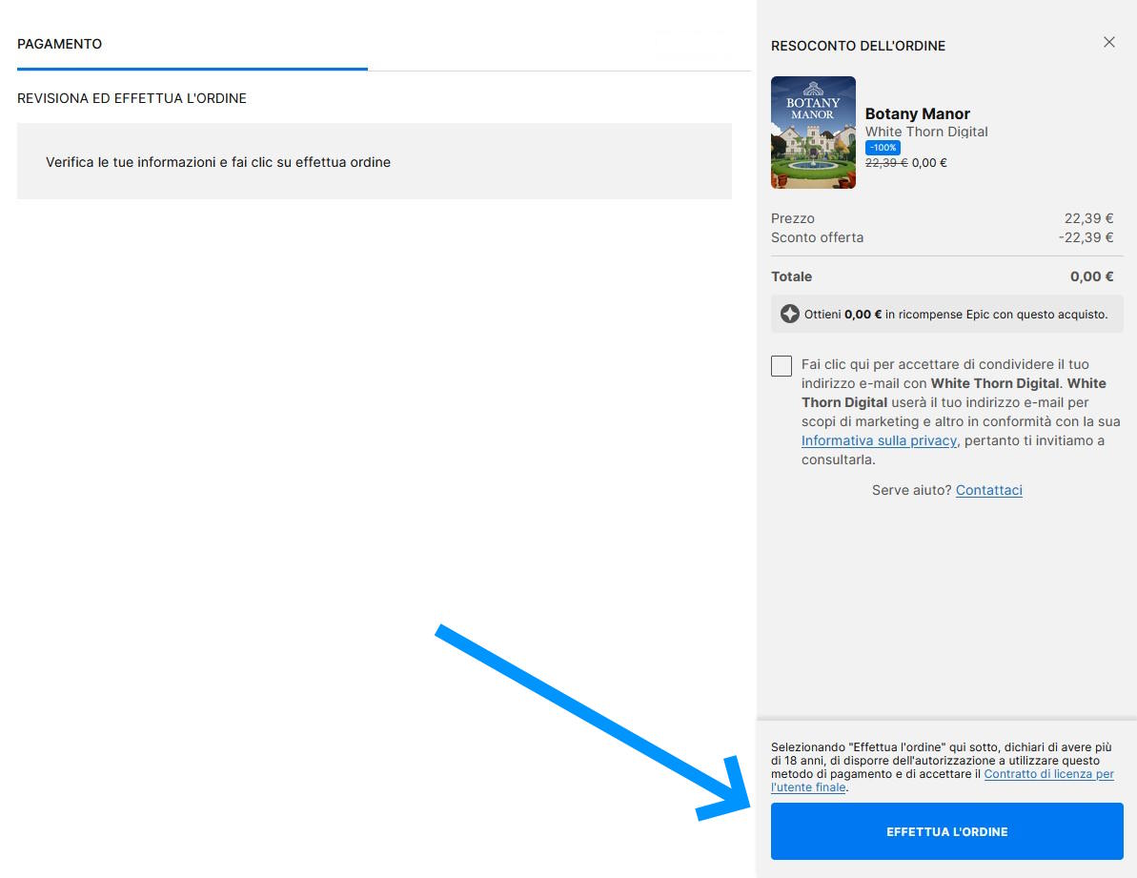Image resolution: width=1137 pixels, height=878 pixels.
Task: Click the Epic rewards banner text
Action: 955,314
